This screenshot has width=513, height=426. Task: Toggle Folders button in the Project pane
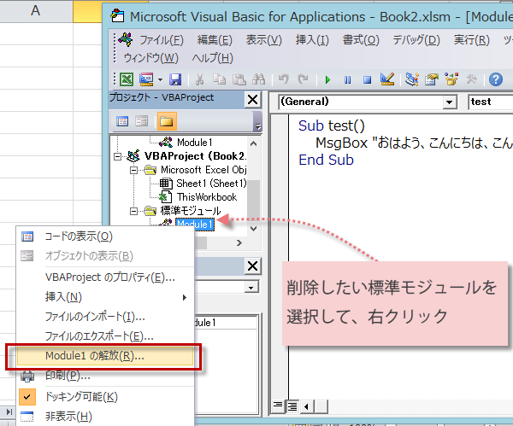[165, 121]
